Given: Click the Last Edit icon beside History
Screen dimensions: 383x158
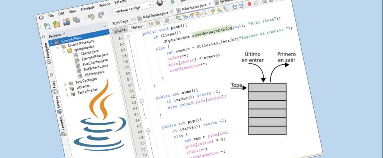Looking at the screenshot, I should point(151,24).
